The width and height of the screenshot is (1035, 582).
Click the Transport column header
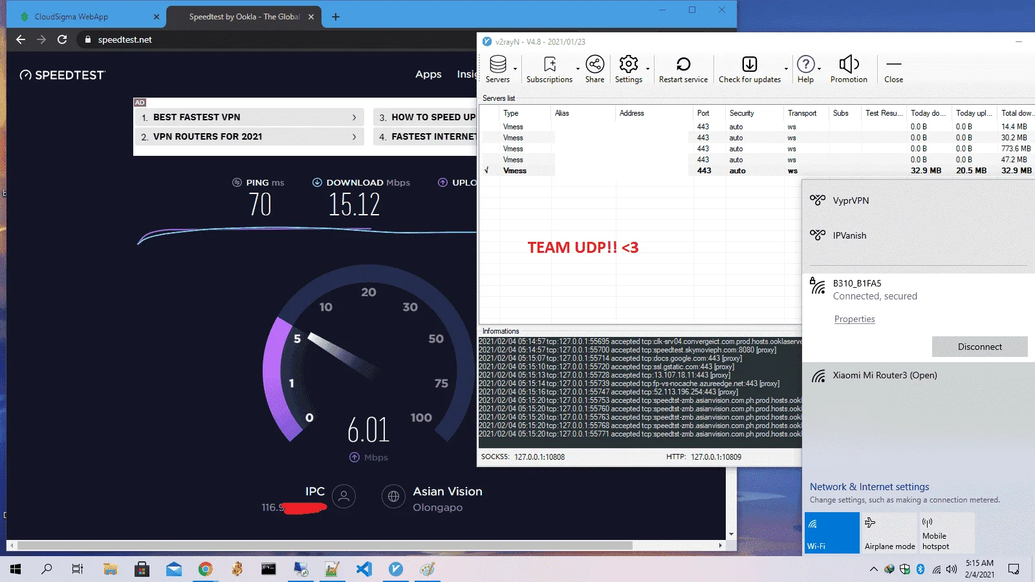tap(806, 113)
